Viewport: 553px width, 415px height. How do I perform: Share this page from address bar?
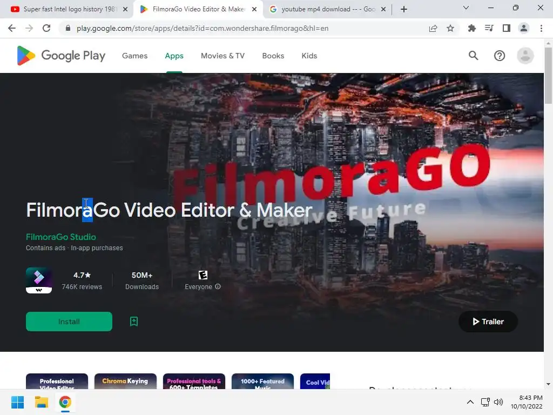[x=433, y=28]
